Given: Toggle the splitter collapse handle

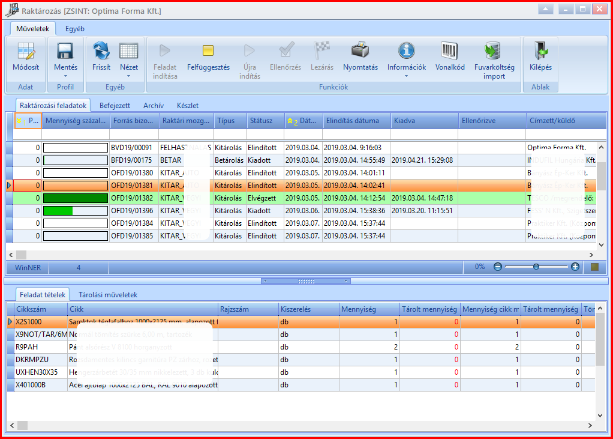Looking at the screenshot, I should click(x=306, y=281).
